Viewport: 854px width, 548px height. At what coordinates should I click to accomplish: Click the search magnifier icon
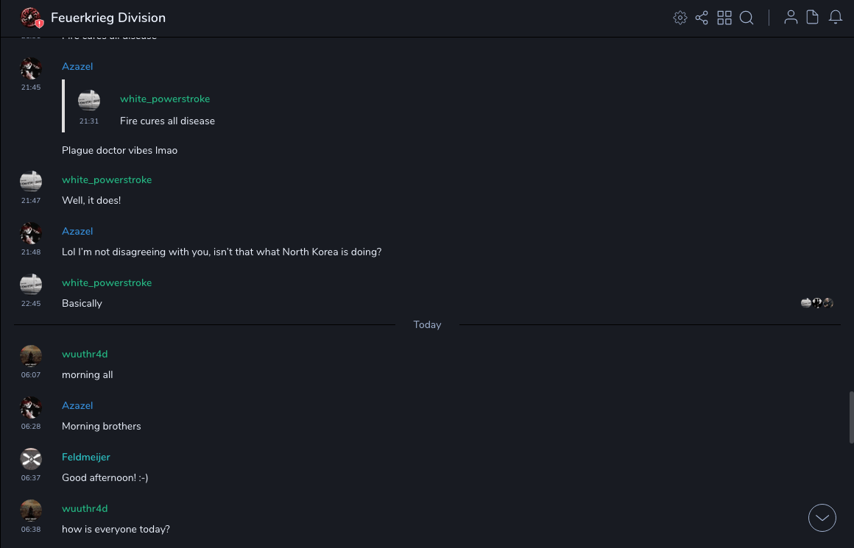coord(747,18)
